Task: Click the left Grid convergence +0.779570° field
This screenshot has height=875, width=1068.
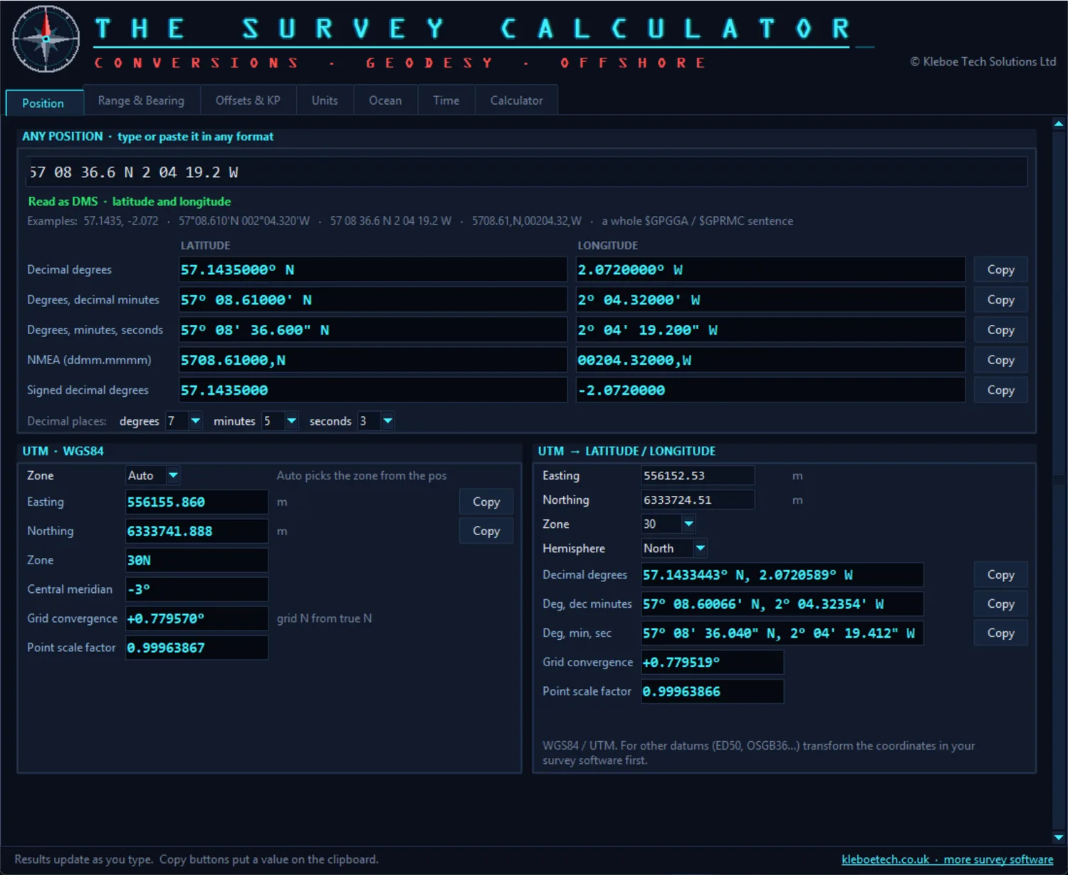Action: click(197, 619)
